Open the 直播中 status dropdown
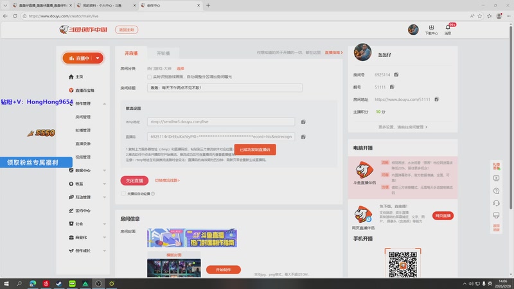The image size is (514, 289). pos(83,58)
